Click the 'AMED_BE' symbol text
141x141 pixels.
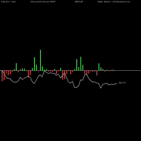(x=79, y=2)
